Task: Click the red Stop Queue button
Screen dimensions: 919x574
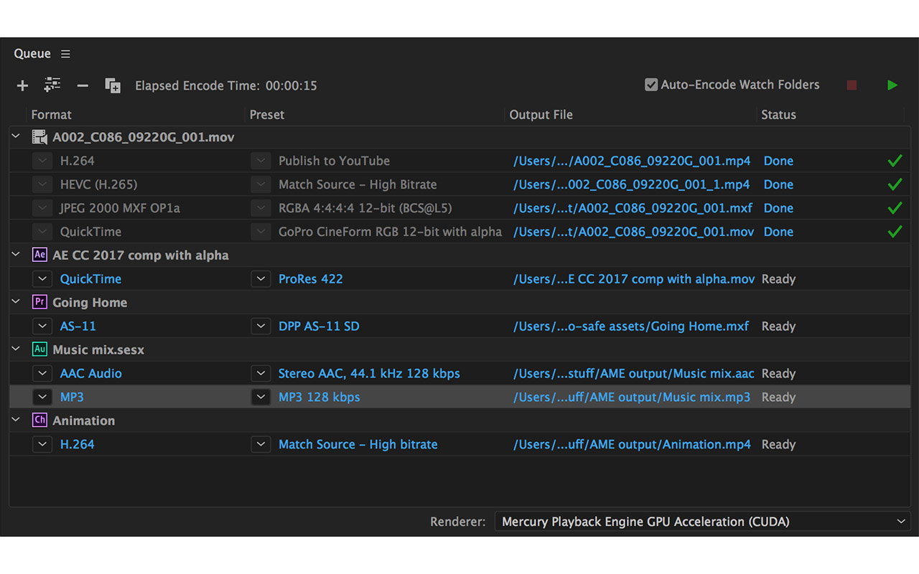Action: (x=852, y=85)
